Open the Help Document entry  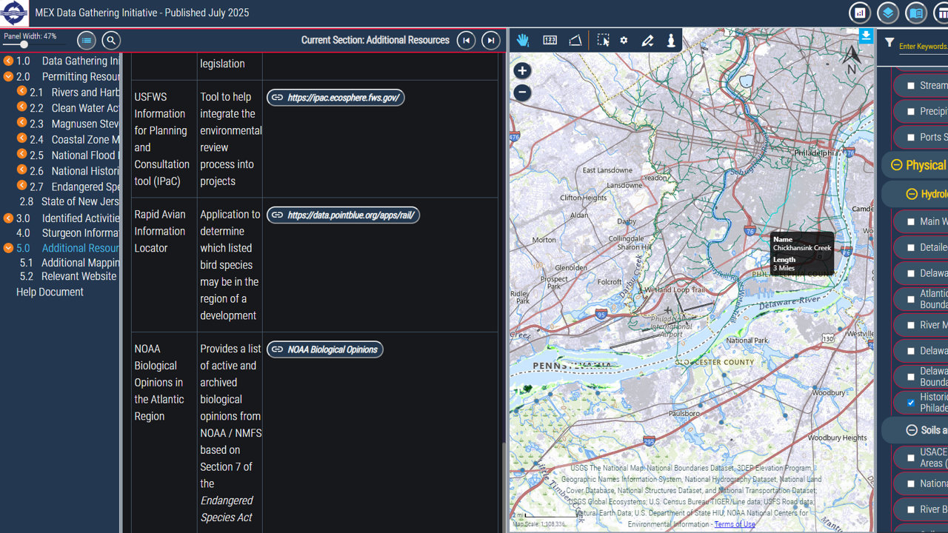[50, 292]
